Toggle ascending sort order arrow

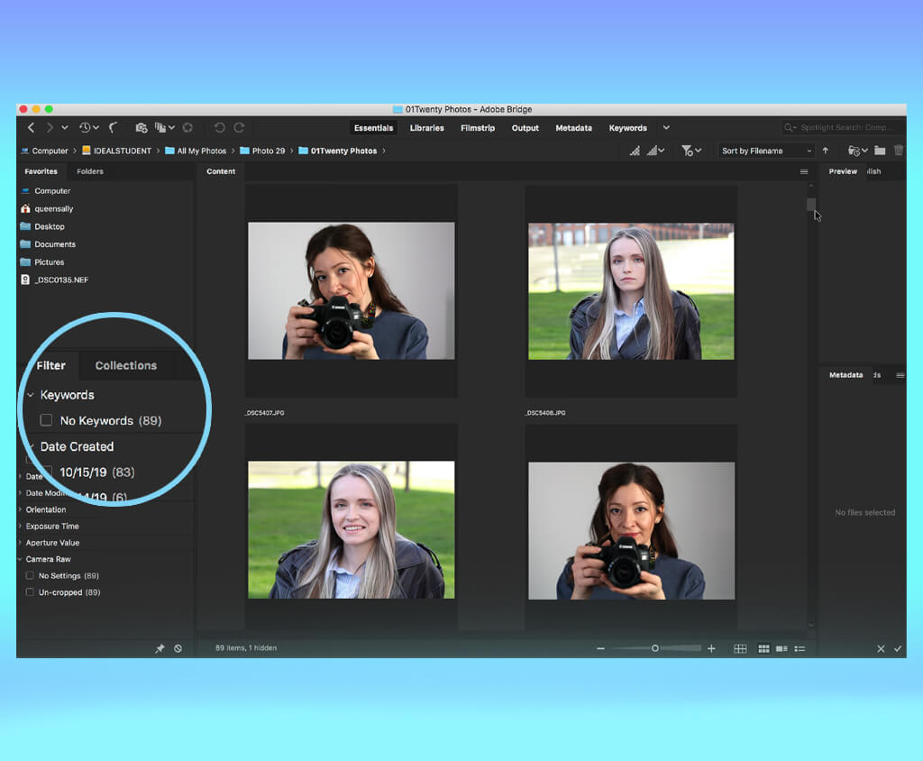[826, 151]
